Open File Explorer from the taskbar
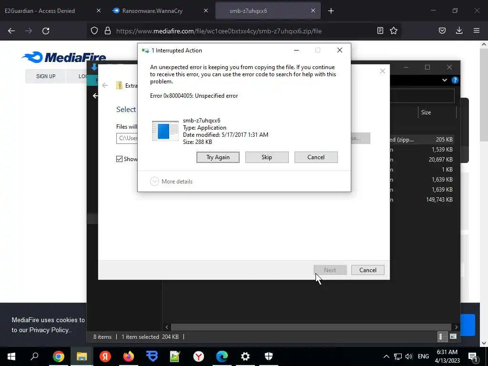The image size is (488, 366). [82, 356]
